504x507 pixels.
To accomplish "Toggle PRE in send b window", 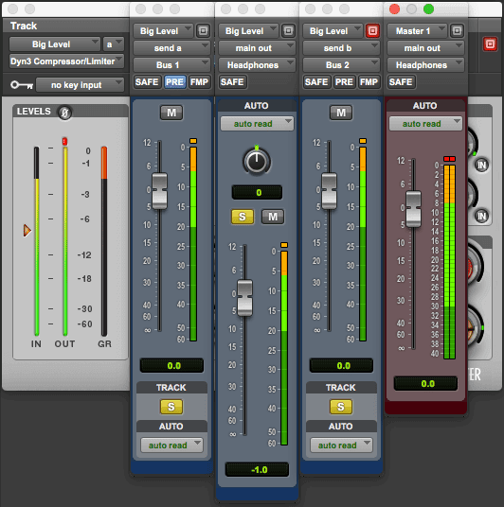I will pos(344,82).
